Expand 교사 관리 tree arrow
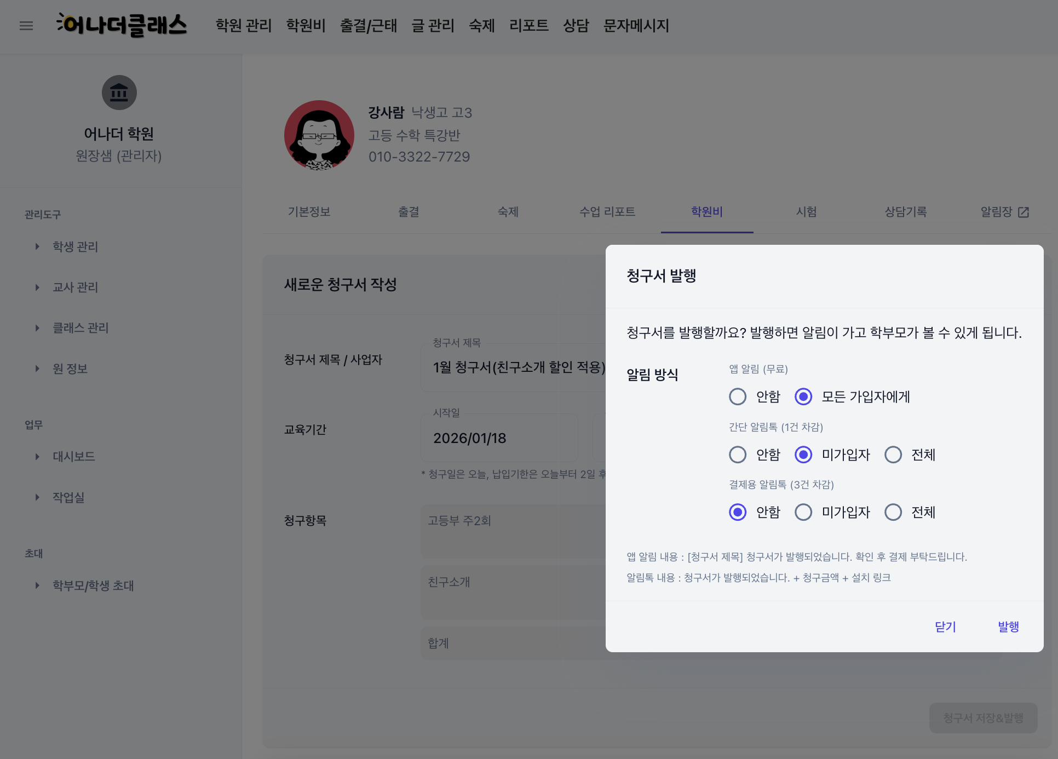This screenshot has width=1058, height=759. 37,287
